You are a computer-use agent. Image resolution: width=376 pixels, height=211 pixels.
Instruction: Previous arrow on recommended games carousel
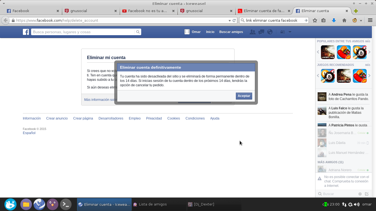point(318,76)
